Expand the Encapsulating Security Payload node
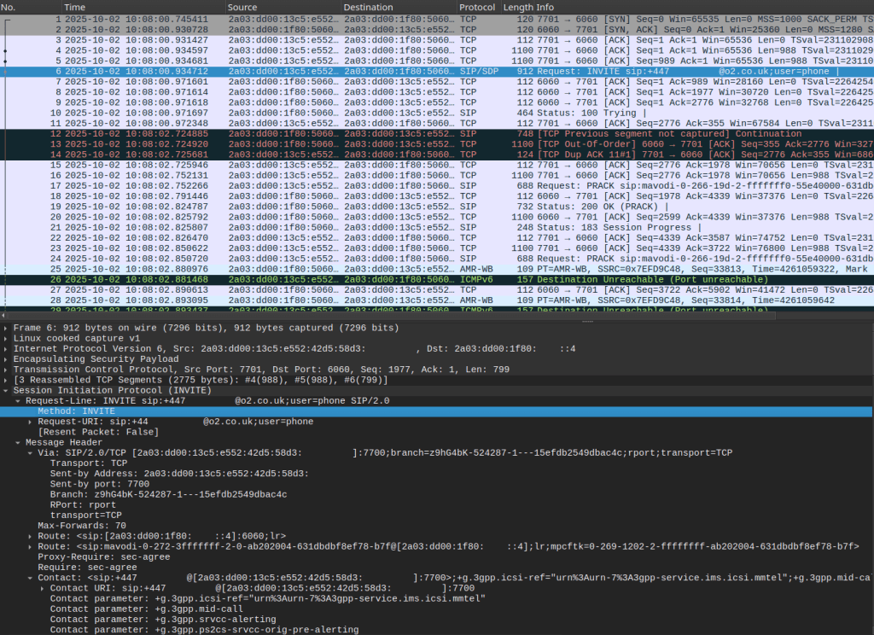Image resolution: width=874 pixels, height=635 pixels. pos(7,358)
